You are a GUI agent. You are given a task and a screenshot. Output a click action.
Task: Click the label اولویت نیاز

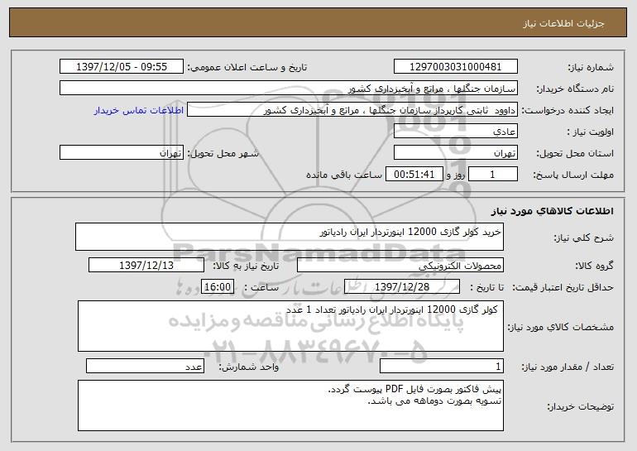point(591,132)
